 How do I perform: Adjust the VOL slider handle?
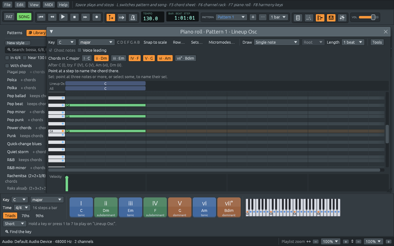pos(373,17)
